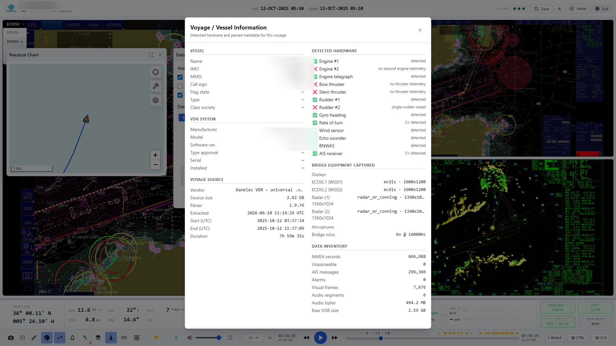Select ECDIS2 from display list
Viewport: 616px width, 346px height.
pos(15,41)
